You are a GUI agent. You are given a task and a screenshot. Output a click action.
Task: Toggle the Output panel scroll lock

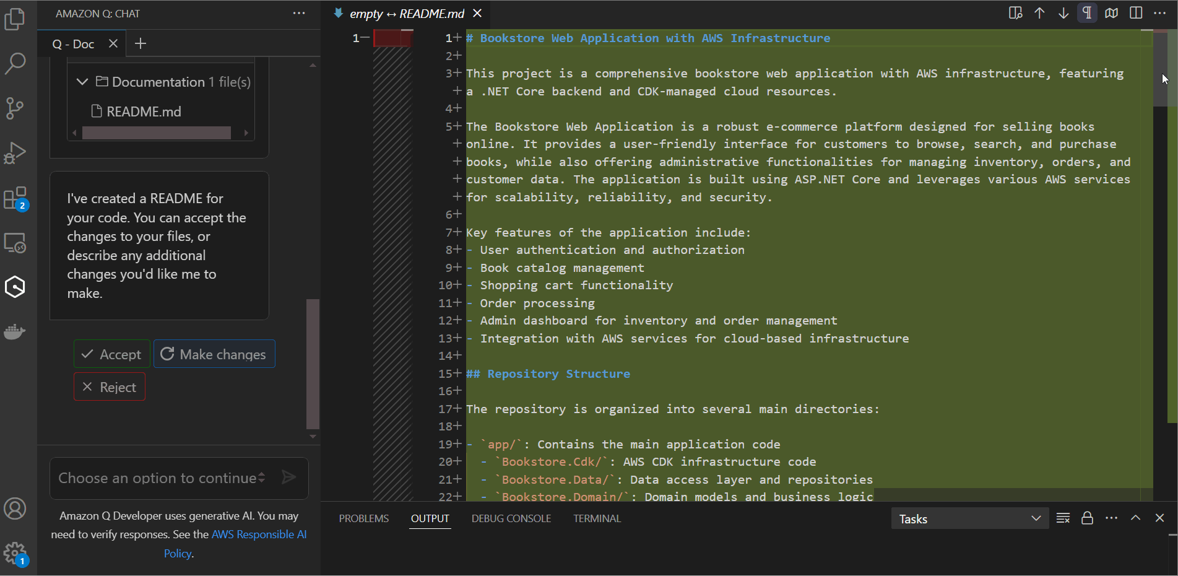pyautogui.click(x=1088, y=518)
